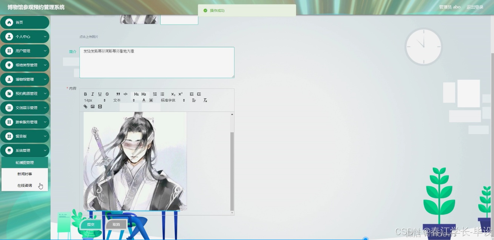Image resolution: width=494 pixels, height=240 pixels.
Task: Click 退出登录 to log out
Action: tap(475, 7)
